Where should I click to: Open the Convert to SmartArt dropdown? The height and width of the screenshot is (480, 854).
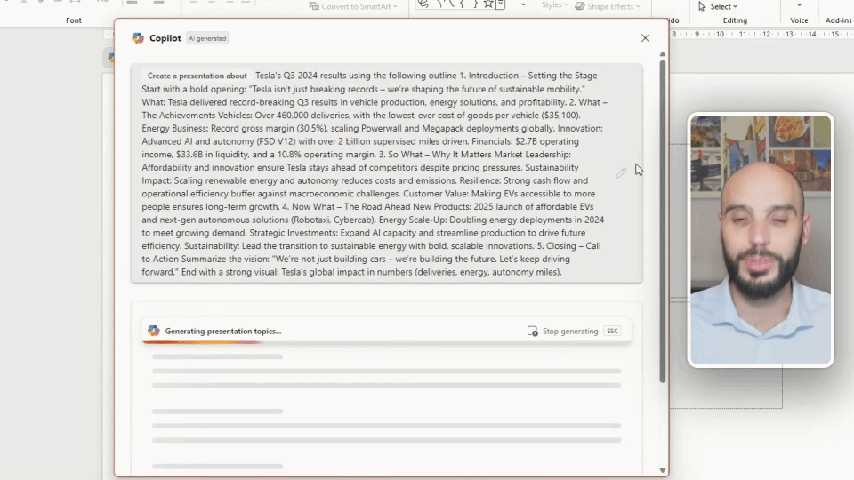353,6
